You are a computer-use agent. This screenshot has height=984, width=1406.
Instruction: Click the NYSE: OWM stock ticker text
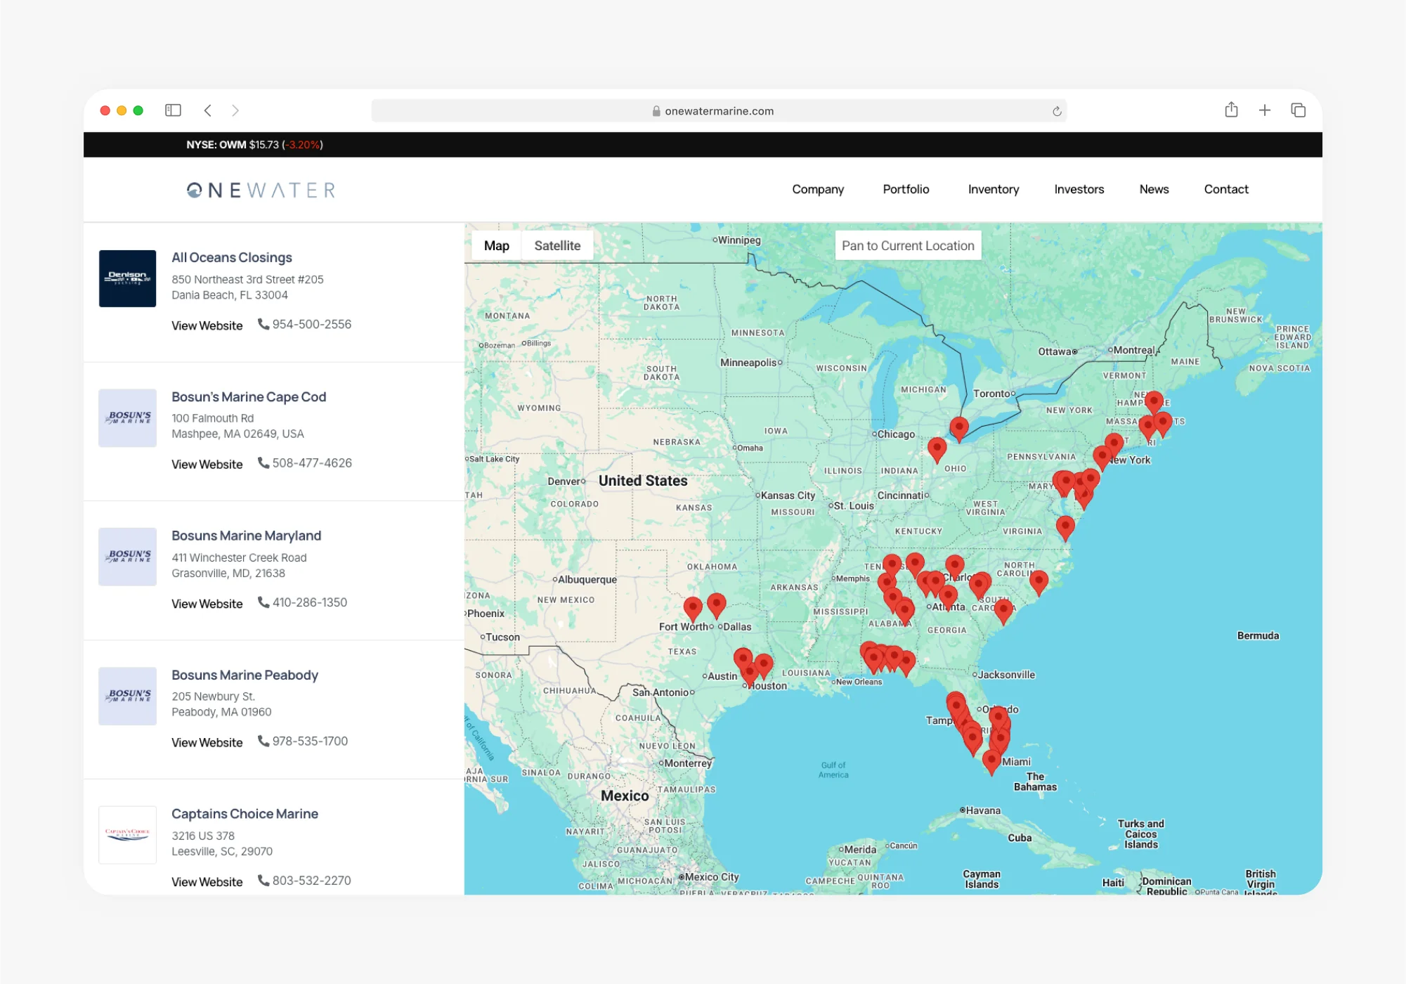tap(254, 145)
